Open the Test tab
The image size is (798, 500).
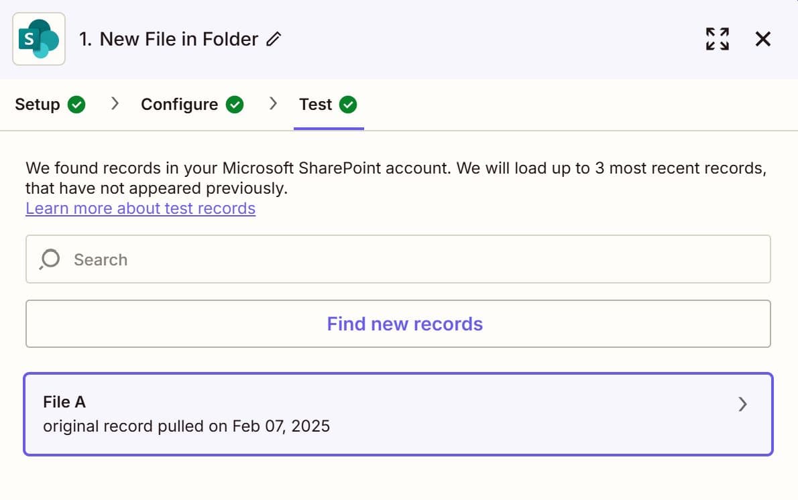tap(315, 105)
